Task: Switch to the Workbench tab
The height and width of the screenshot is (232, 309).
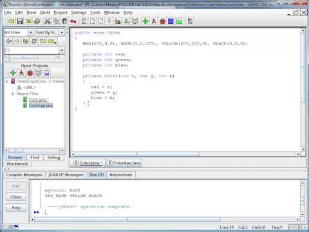Action: pyautogui.click(x=17, y=164)
